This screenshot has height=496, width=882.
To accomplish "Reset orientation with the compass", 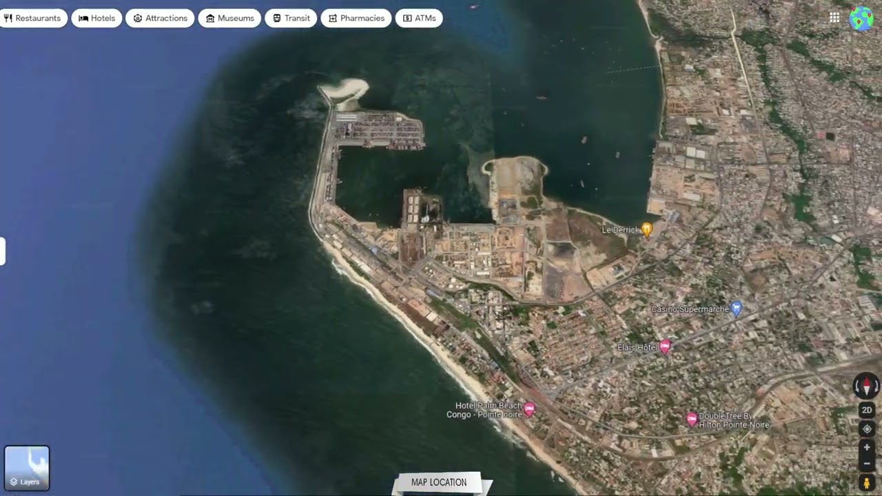I will pyautogui.click(x=867, y=385).
